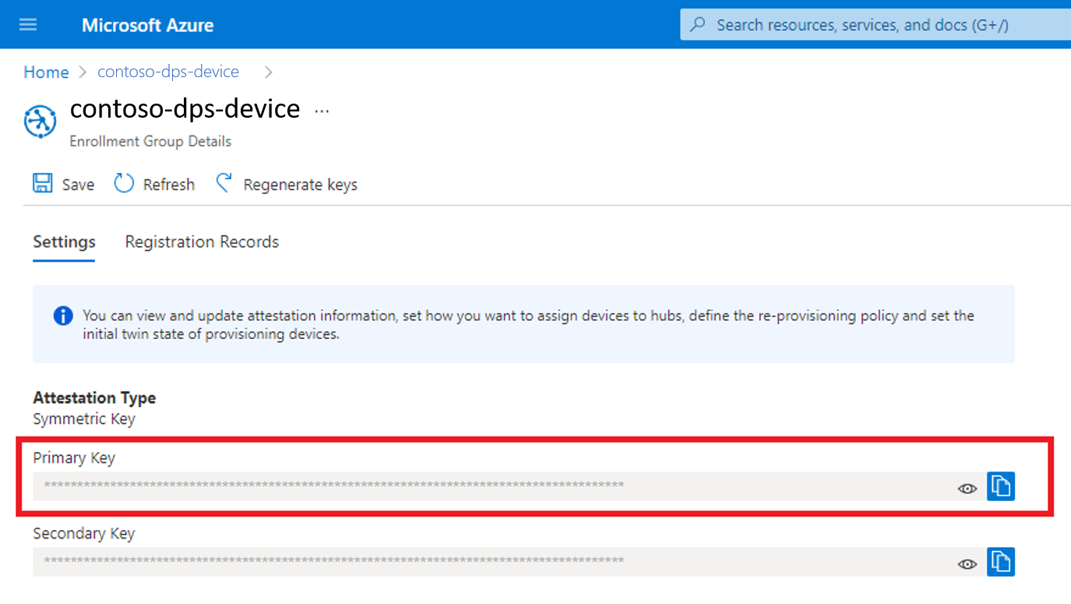Click the Microsoft Azure logo text

tap(147, 25)
